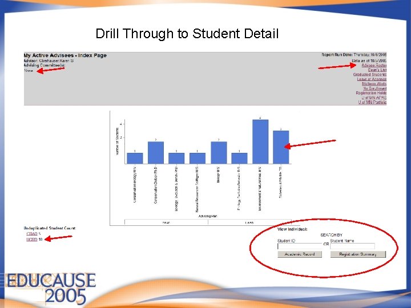Click the 'SEARCH BY' label
The image size is (411, 308).
(331, 235)
